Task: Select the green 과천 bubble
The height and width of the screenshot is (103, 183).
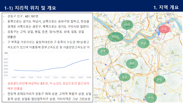Action: pyautogui.click(x=132, y=64)
